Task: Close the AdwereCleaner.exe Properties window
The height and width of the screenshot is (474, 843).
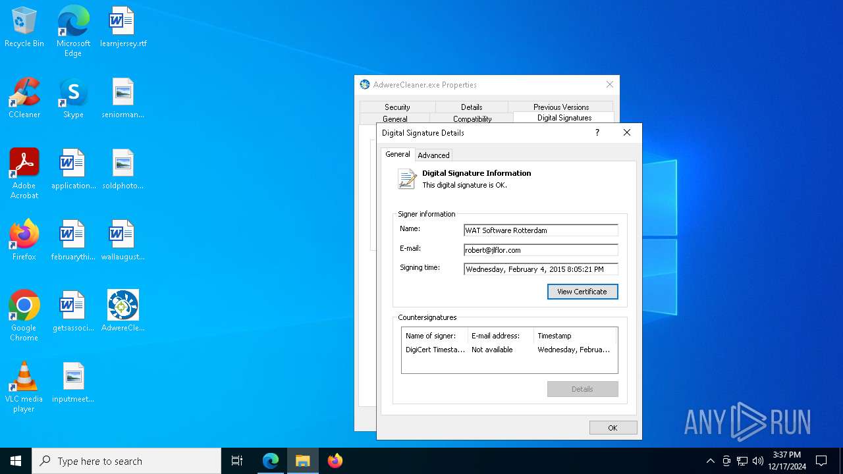Action: [610, 84]
